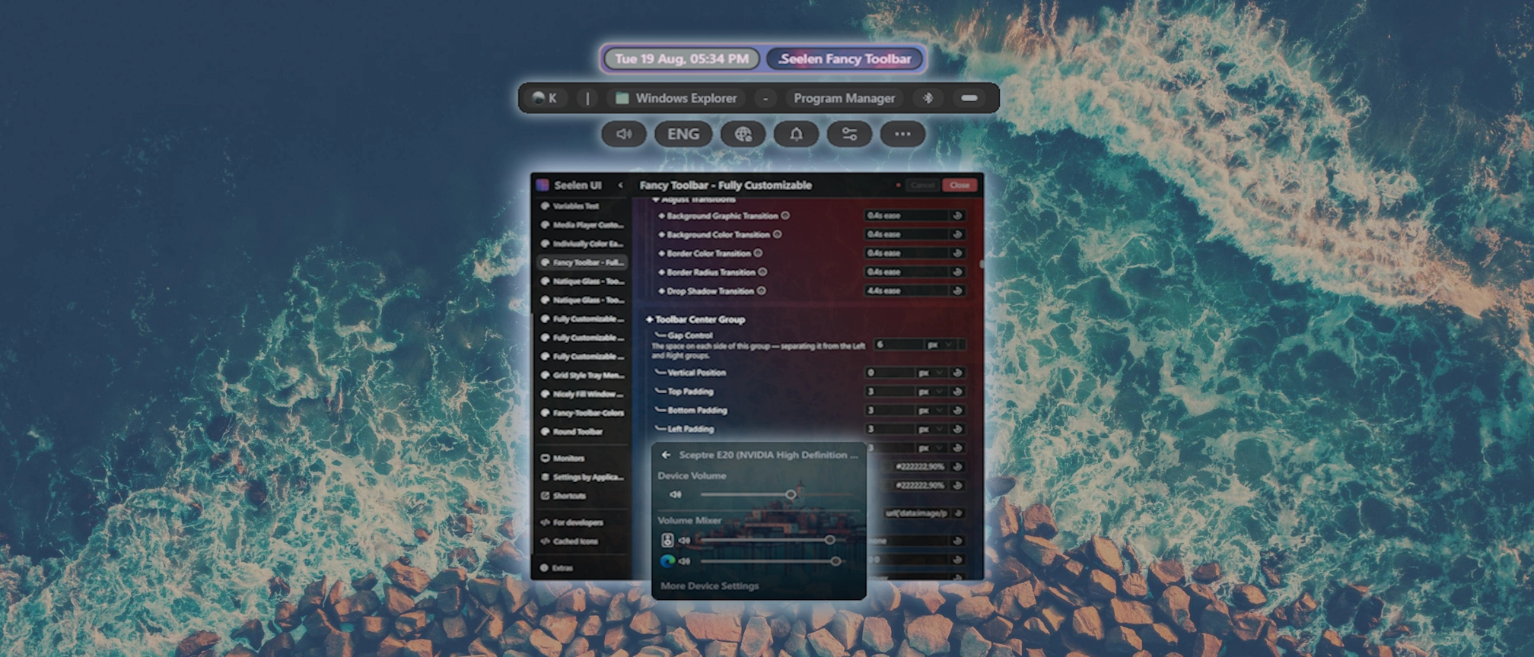1534x657 pixels.
Task: Reset Drop Shadow Transition value
Action: click(957, 290)
